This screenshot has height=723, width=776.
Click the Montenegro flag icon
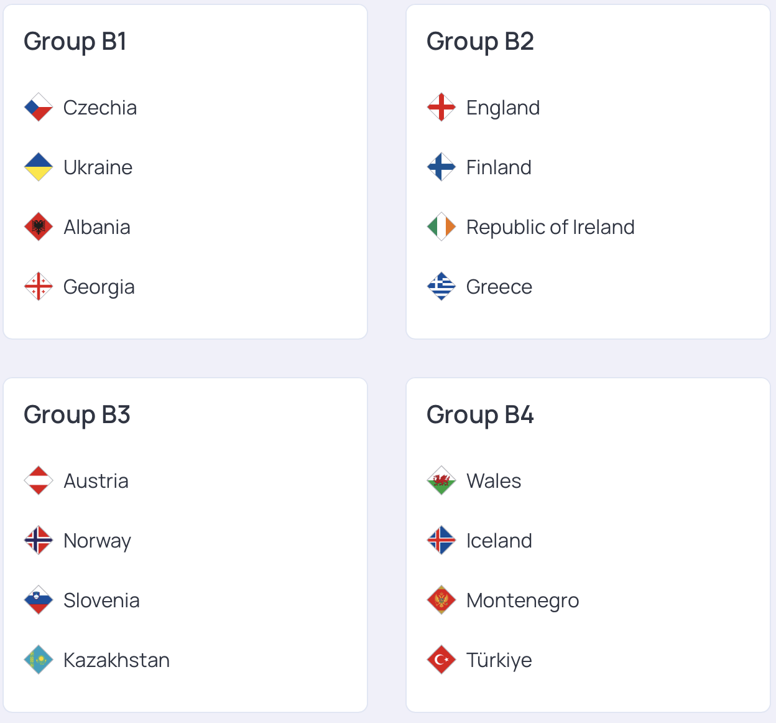tap(441, 600)
